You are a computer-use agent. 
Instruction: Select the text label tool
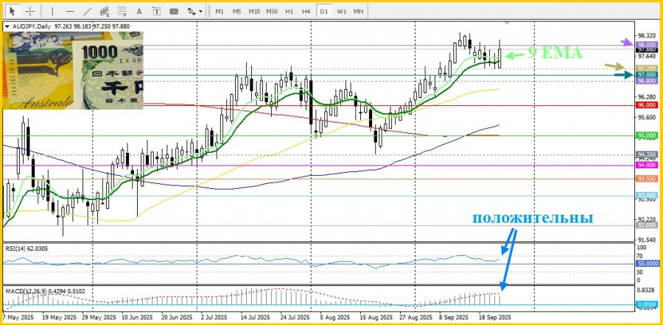[x=158, y=11]
